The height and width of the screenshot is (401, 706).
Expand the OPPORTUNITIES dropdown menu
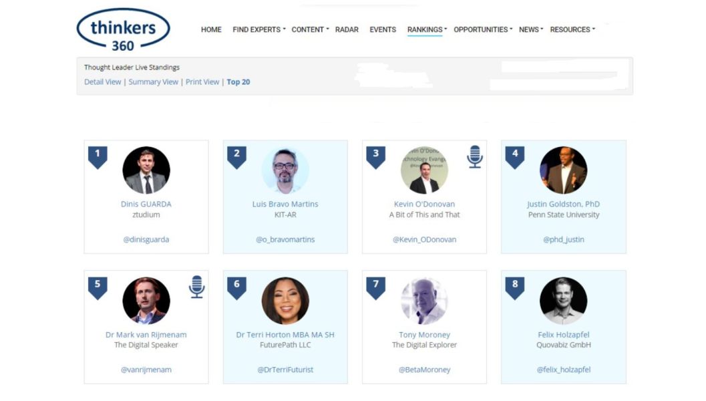483,29
